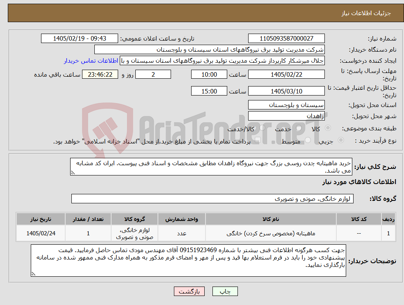The image size is (404, 305).
Task: Click the price validity date 1405/03/10
Action: 286,91
